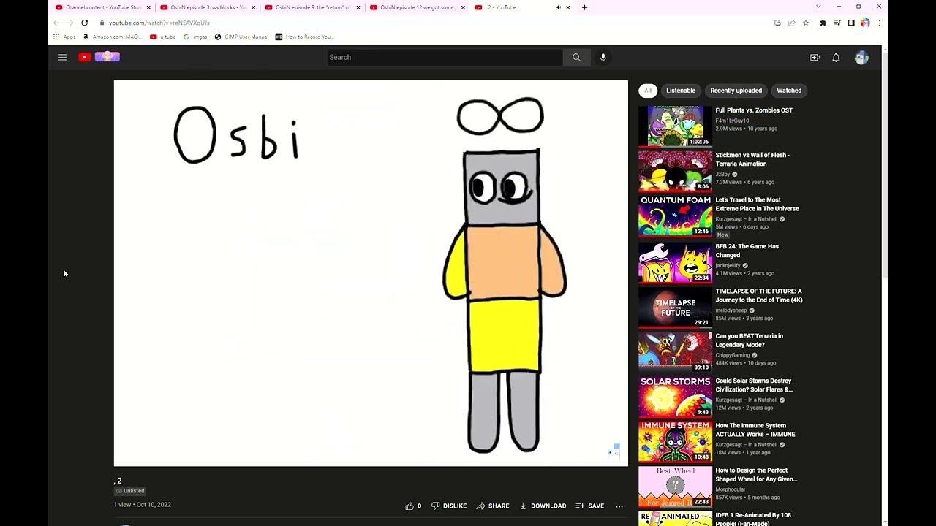Search with the magnifier button
The height and width of the screenshot is (526, 936).
pyautogui.click(x=576, y=57)
